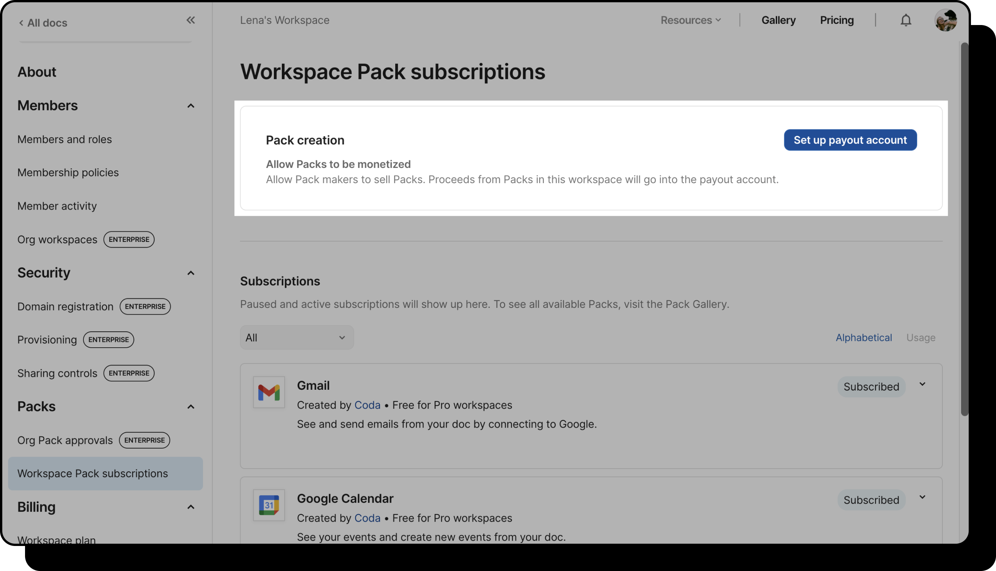Open the Resources dropdown menu
The image size is (996, 571).
tap(690, 20)
